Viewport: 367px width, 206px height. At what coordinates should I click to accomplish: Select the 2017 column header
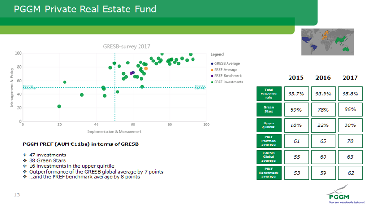tap(350, 78)
